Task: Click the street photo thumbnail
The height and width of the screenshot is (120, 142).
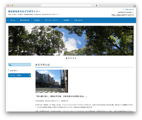Action: [52, 81]
